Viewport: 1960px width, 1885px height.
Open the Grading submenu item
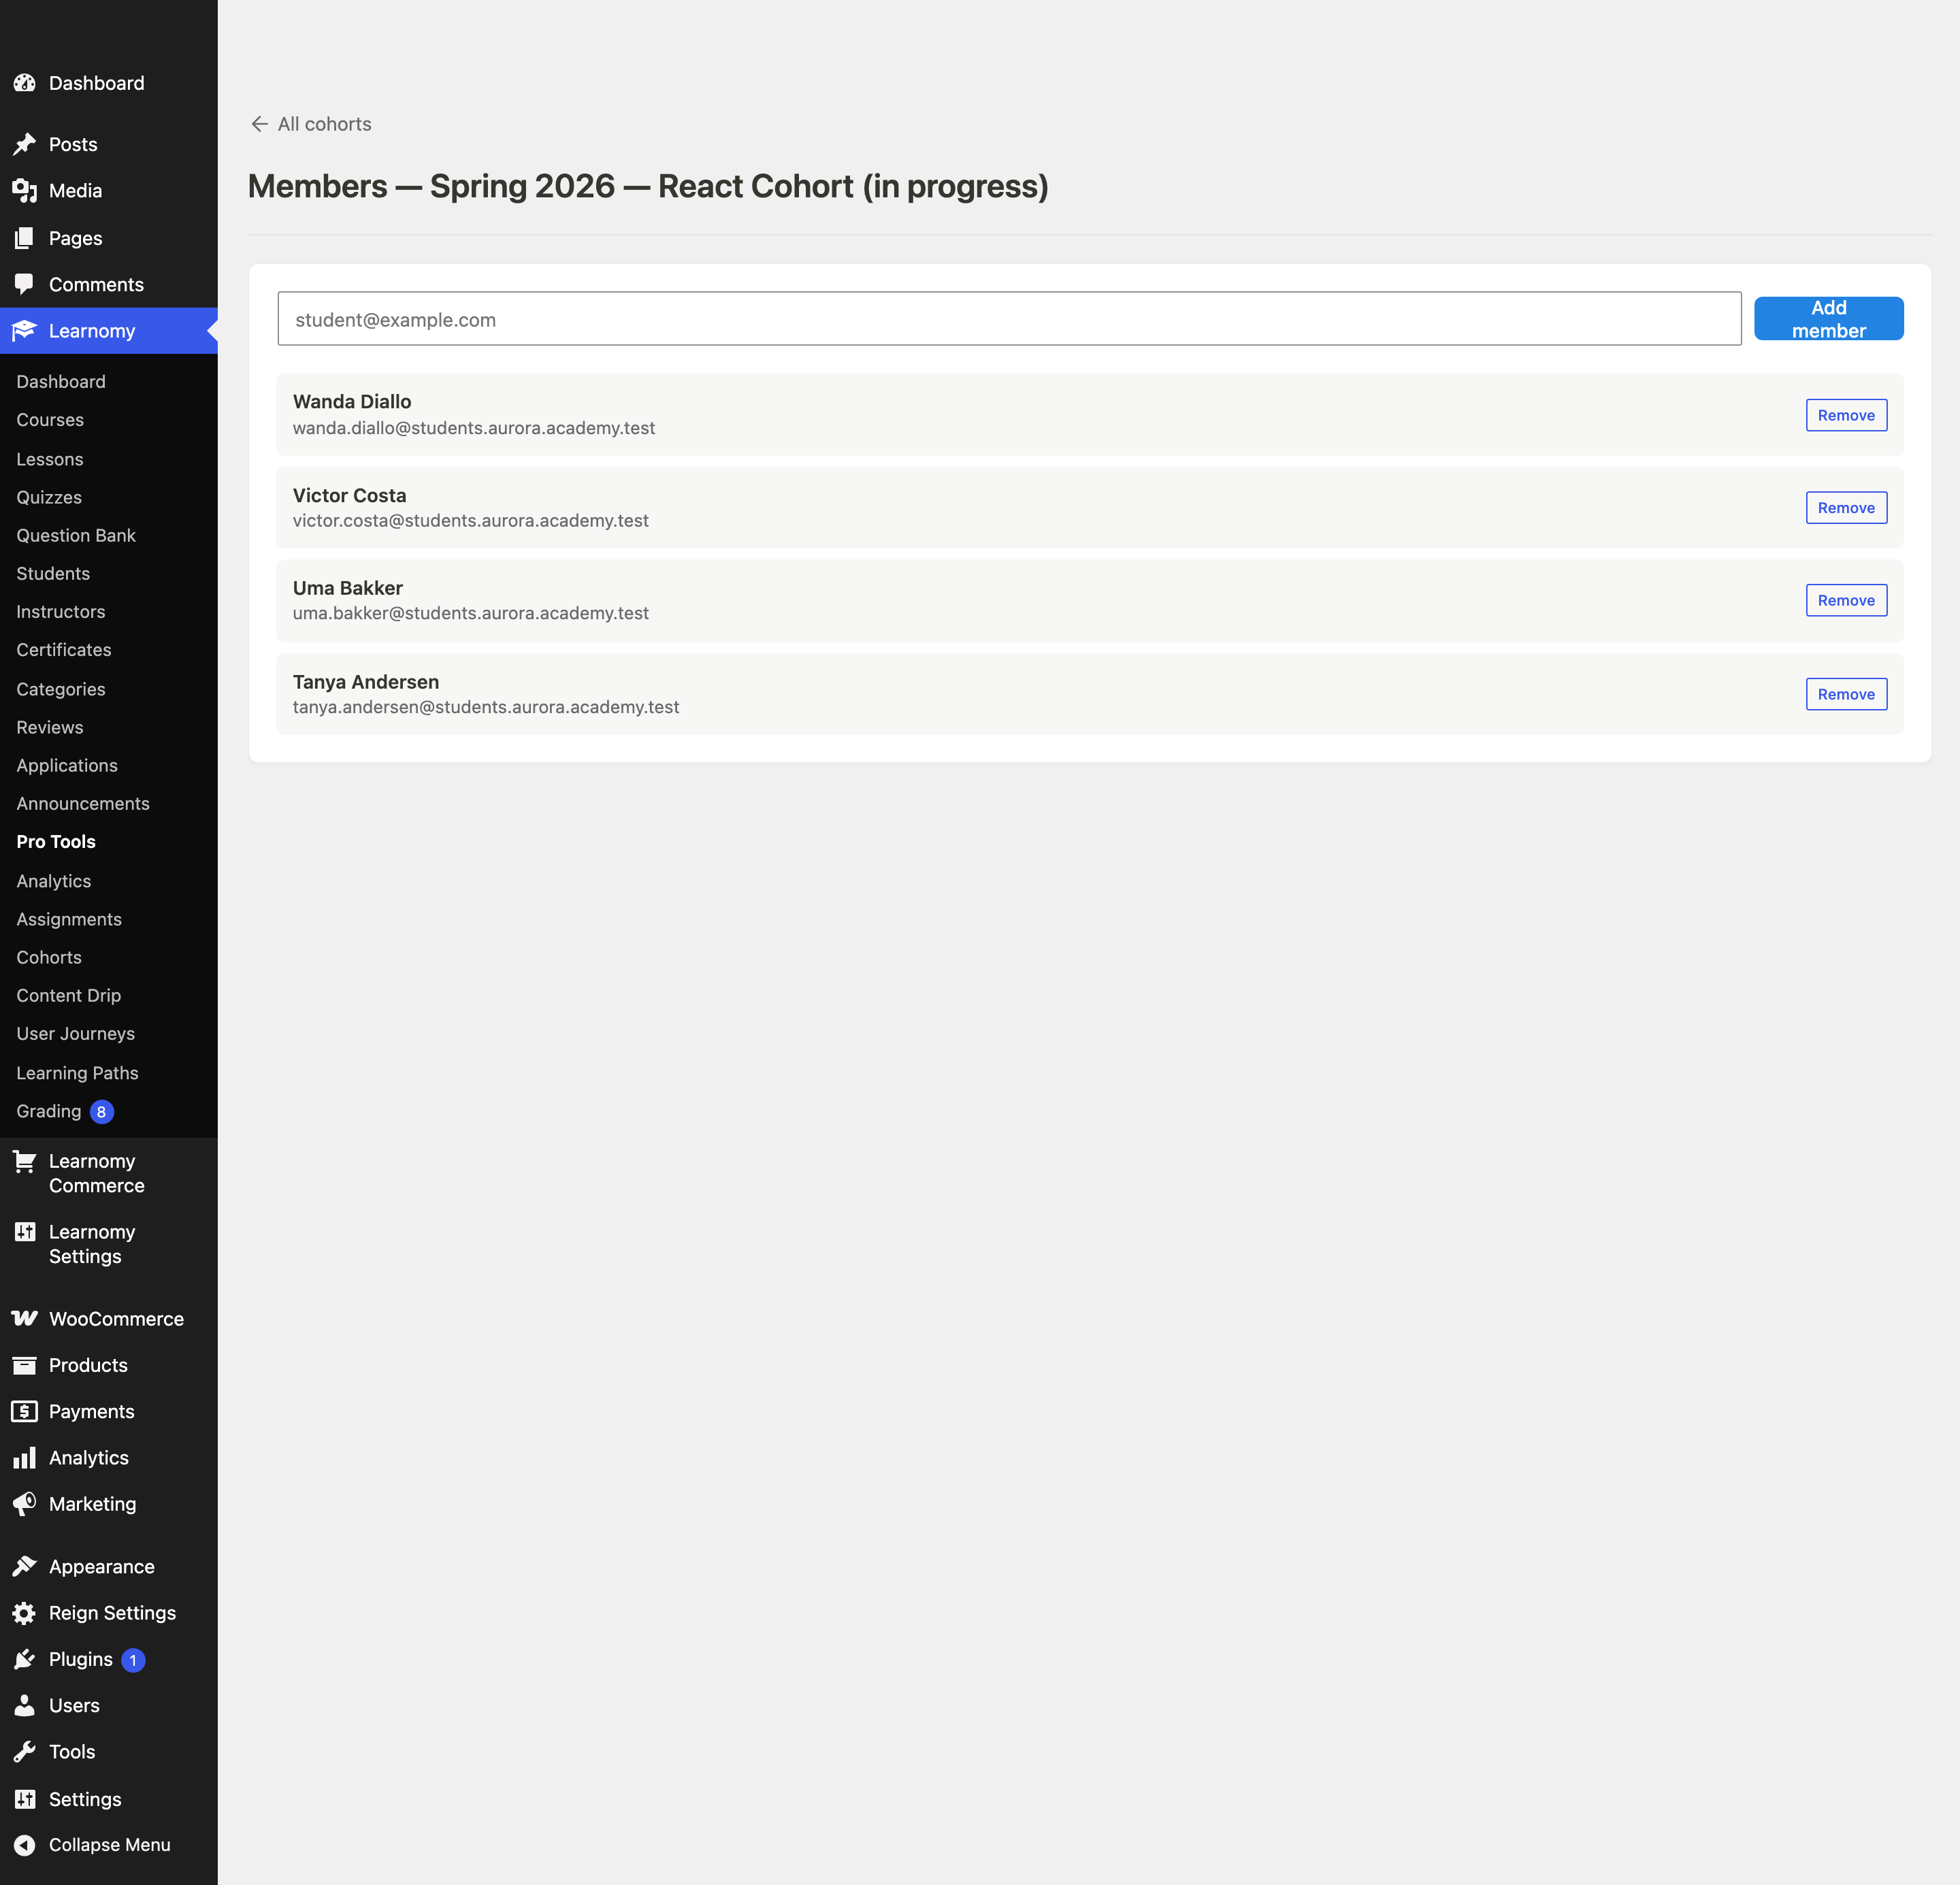coord(49,1111)
